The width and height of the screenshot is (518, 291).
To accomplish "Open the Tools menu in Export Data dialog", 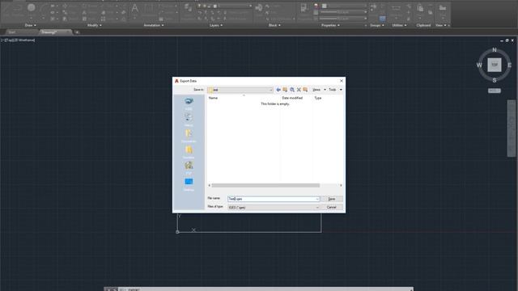I will (335, 90).
